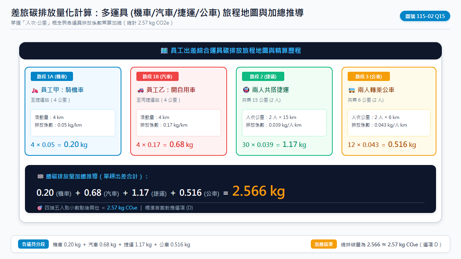Click the scooter icon beside 員工甲
This screenshot has height=259, width=461.
pos(35,90)
